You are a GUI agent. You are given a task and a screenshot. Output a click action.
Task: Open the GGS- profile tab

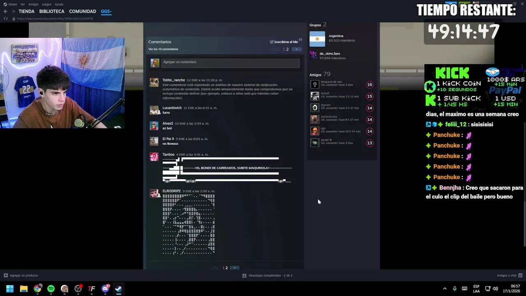[x=106, y=12]
